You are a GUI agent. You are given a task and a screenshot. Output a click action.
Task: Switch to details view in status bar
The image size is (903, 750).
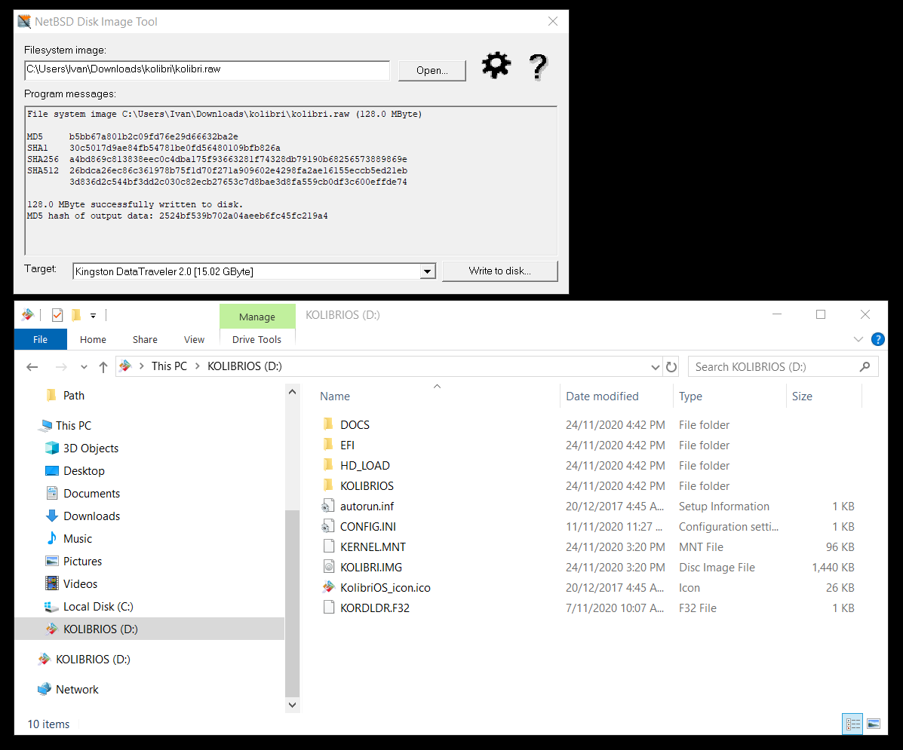(853, 724)
